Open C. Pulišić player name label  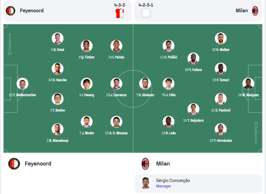[169, 57]
